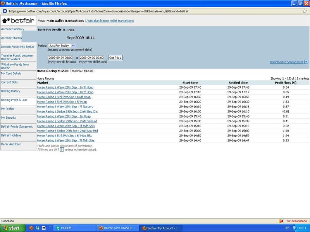310x232 pixels.
Task: Click the start date field 2009-09-29
Action: coord(60,58)
